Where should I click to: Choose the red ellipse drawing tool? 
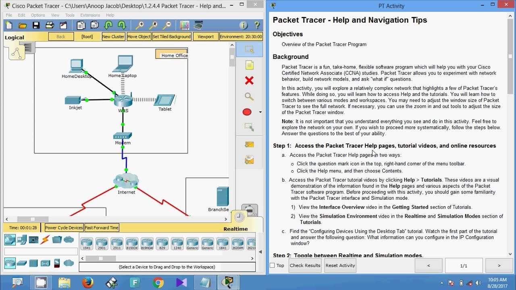tap(247, 112)
